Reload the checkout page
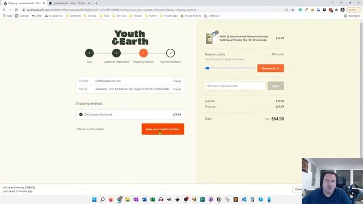The width and height of the screenshot is (363, 204). (16, 10)
